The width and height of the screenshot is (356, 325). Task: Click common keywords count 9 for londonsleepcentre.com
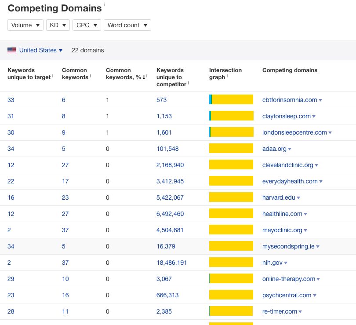tap(64, 132)
